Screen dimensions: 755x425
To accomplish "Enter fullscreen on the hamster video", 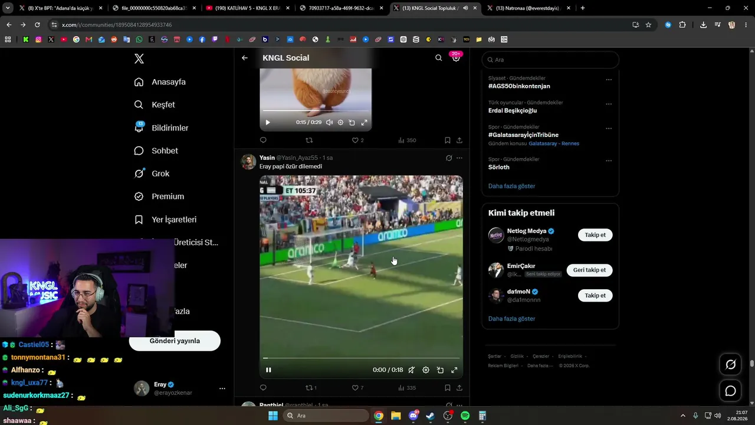I will coord(365,123).
